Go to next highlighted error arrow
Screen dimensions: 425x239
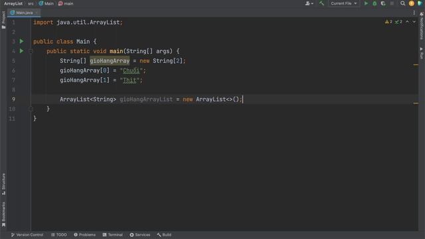click(414, 22)
